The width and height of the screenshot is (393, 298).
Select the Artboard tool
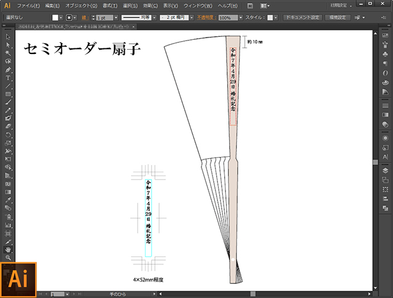(x=8, y=234)
